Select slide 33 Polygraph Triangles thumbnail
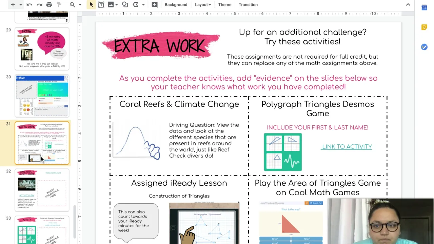Screen dimensions: 434x244 42,230
